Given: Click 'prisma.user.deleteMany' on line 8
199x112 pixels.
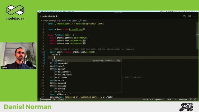Looking at the screenshot, I should (69, 44).
